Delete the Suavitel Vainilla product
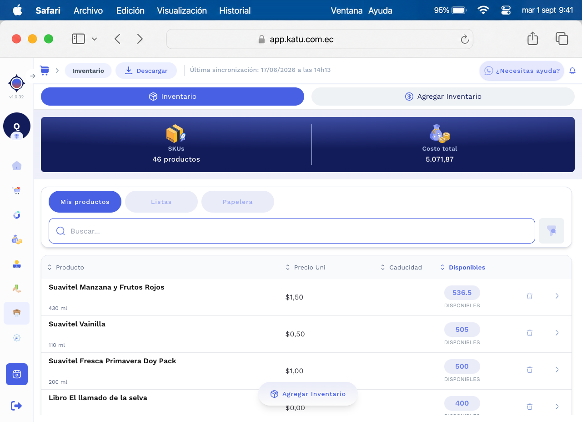 [530, 333]
